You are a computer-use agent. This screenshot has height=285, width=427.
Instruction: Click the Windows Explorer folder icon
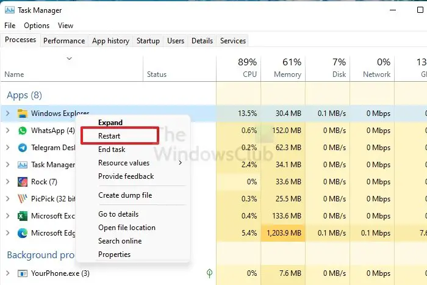[x=23, y=114]
